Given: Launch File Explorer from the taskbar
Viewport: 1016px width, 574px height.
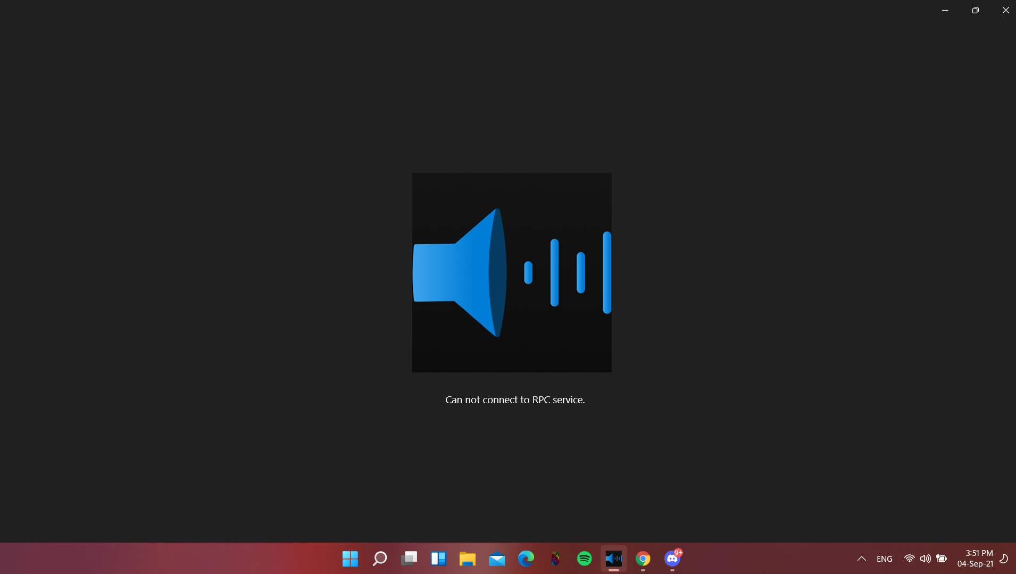Looking at the screenshot, I should [467, 559].
